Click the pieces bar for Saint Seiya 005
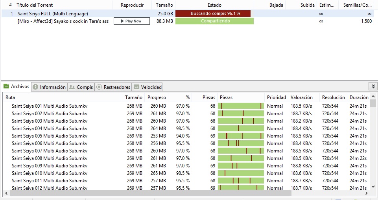 click(241, 136)
